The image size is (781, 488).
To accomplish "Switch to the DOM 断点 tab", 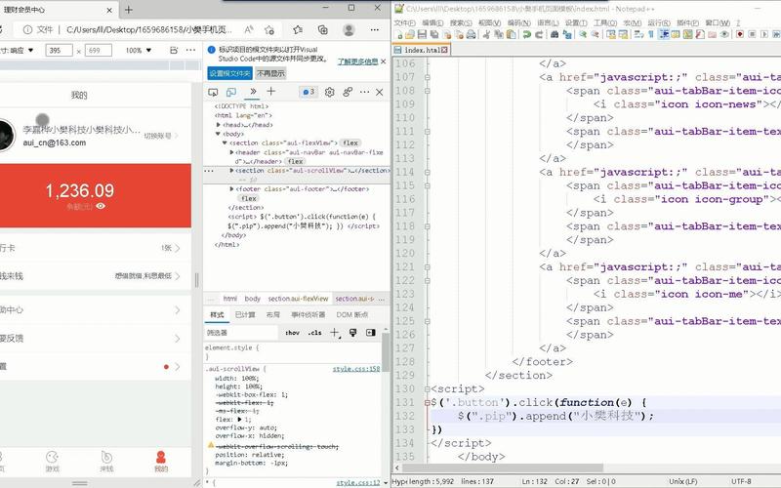I will point(352,314).
